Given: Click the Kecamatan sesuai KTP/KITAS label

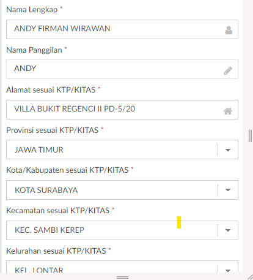Looking at the screenshot, I should pos(58,210).
